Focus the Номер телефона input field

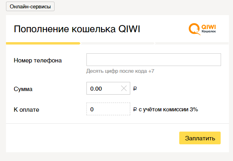point(154,60)
